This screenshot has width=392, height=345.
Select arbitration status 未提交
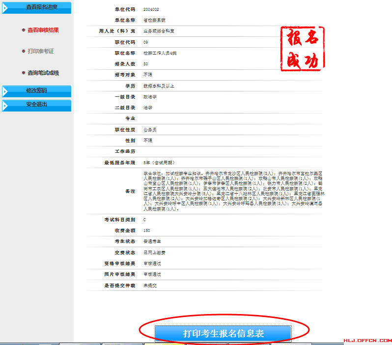coord(150,286)
